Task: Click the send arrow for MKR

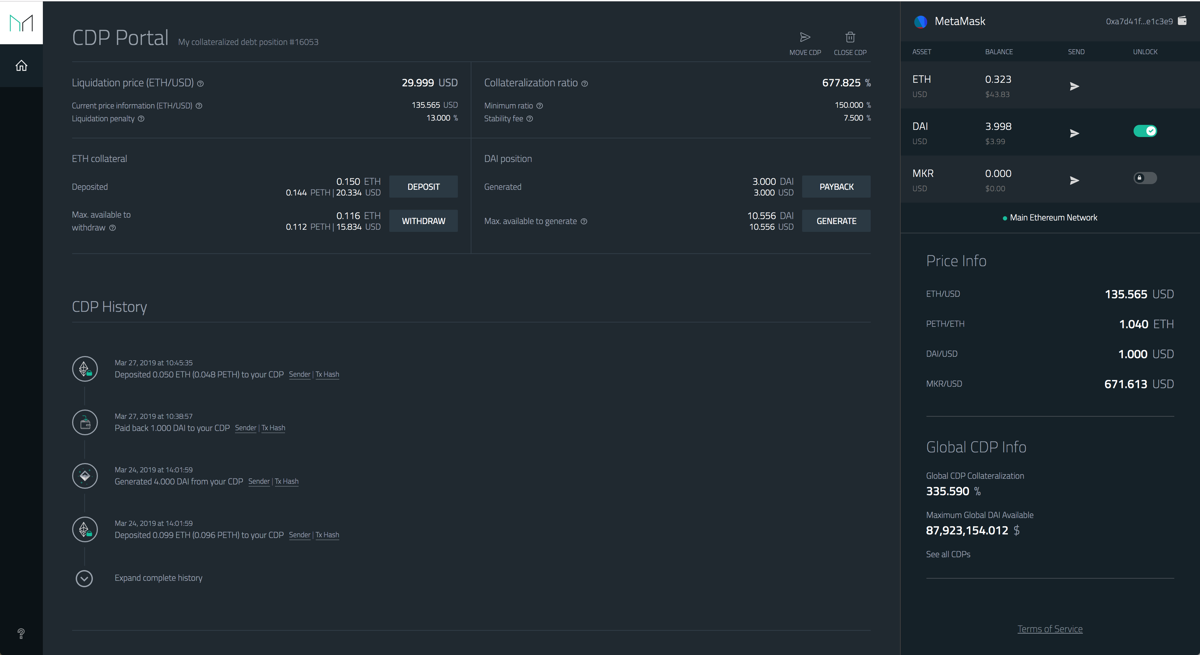Action: [1074, 181]
